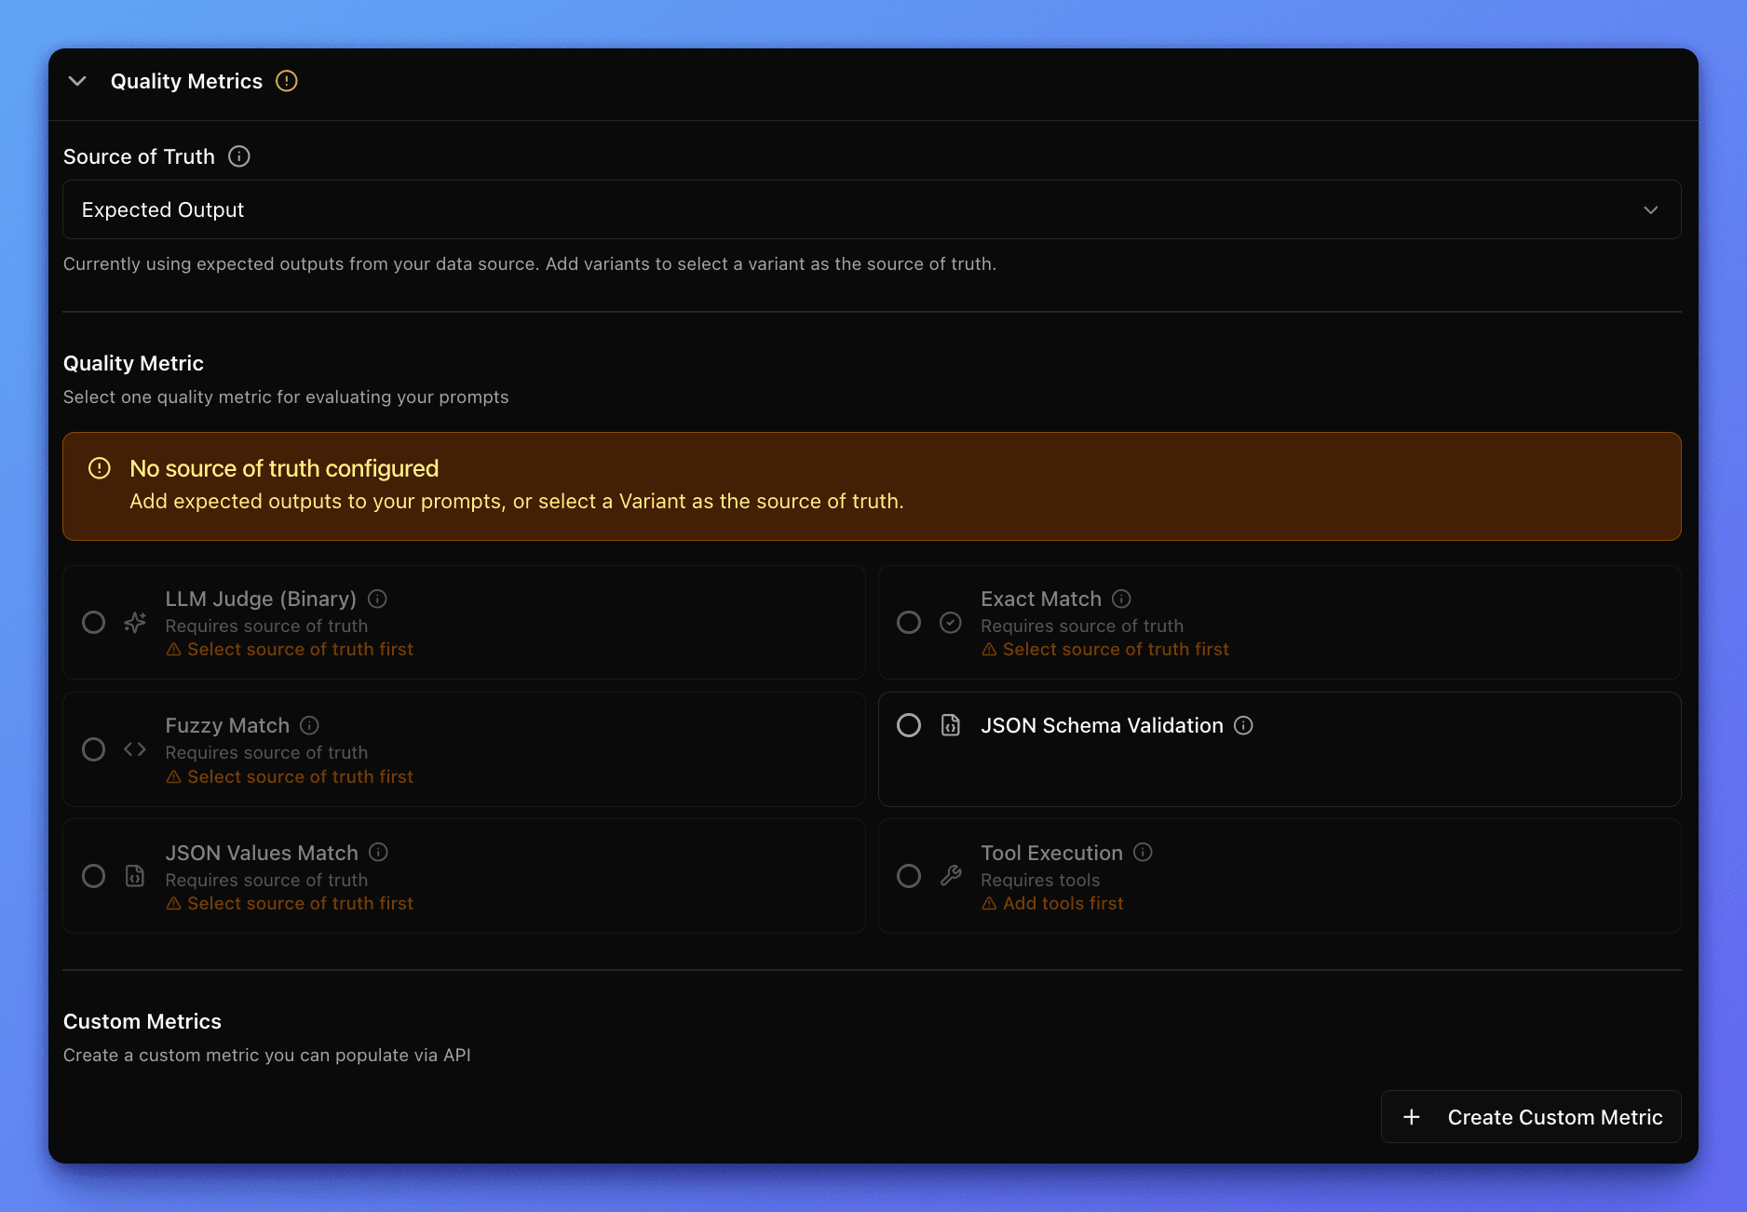Select the Tool Execution metric option
The image size is (1747, 1212).
pyautogui.click(x=909, y=876)
